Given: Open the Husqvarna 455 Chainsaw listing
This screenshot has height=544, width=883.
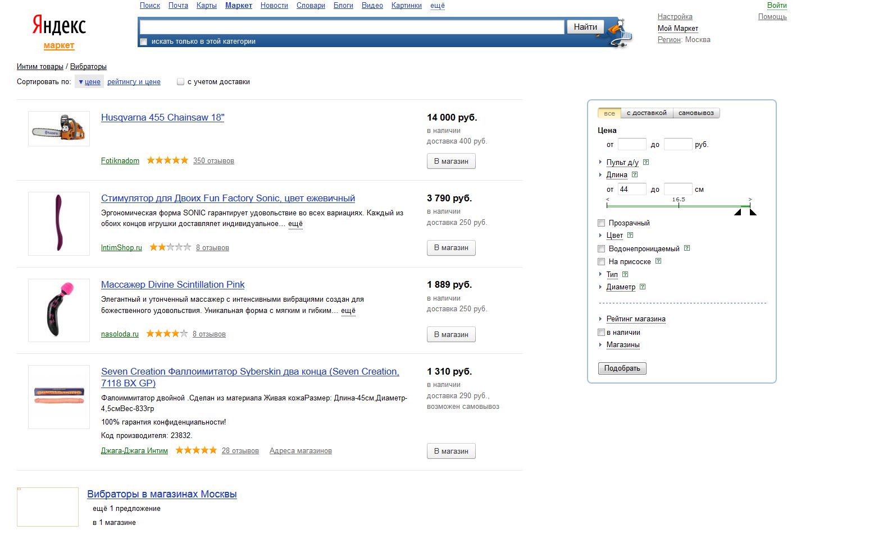Looking at the screenshot, I should 162,118.
